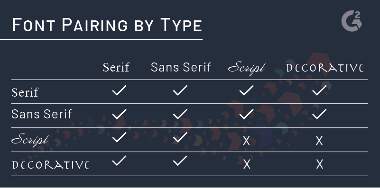Click the G2 logo icon

point(352,21)
